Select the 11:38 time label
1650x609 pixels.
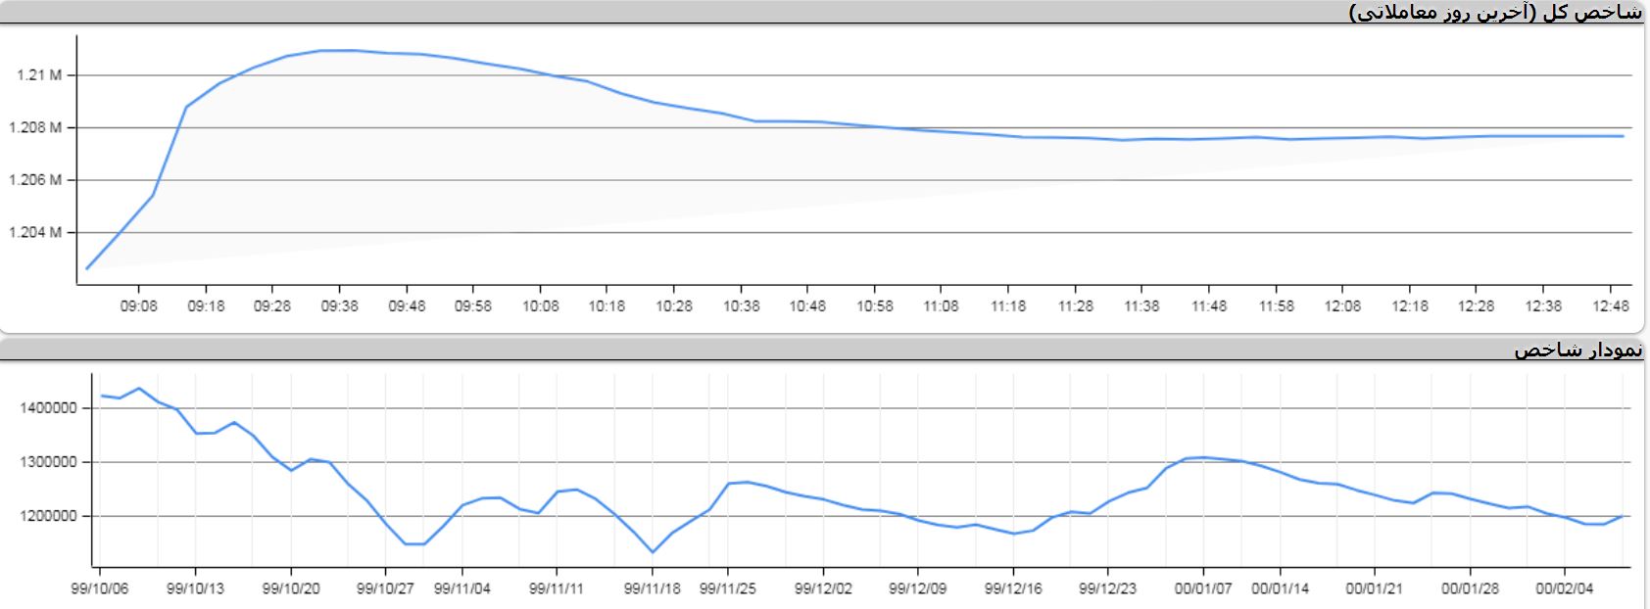pyautogui.click(x=1141, y=305)
